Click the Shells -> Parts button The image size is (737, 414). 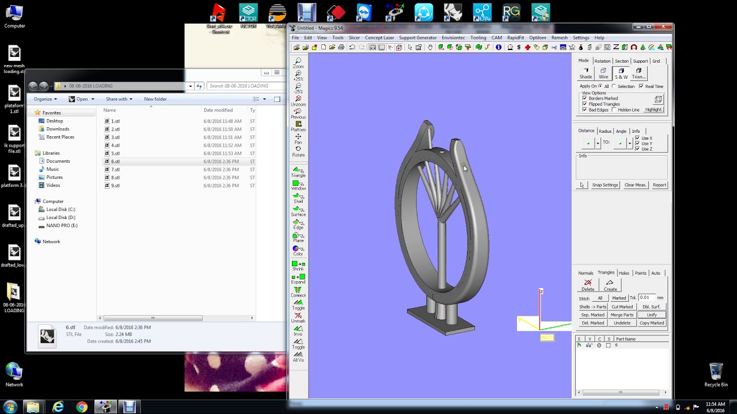(x=592, y=307)
